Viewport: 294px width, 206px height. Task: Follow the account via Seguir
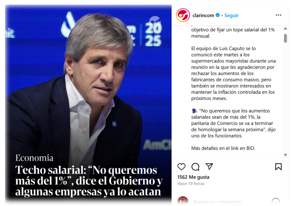pos(231,15)
